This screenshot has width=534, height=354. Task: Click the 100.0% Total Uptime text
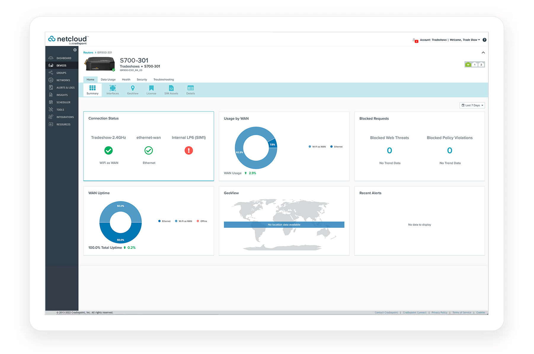(x=105, y=248)
